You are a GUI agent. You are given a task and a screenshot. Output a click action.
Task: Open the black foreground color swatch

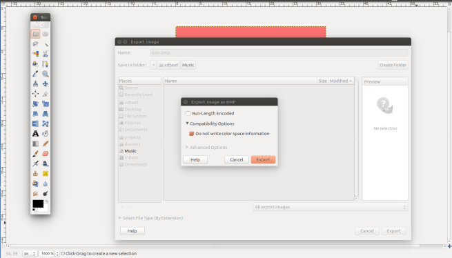[x=38, y=204]
